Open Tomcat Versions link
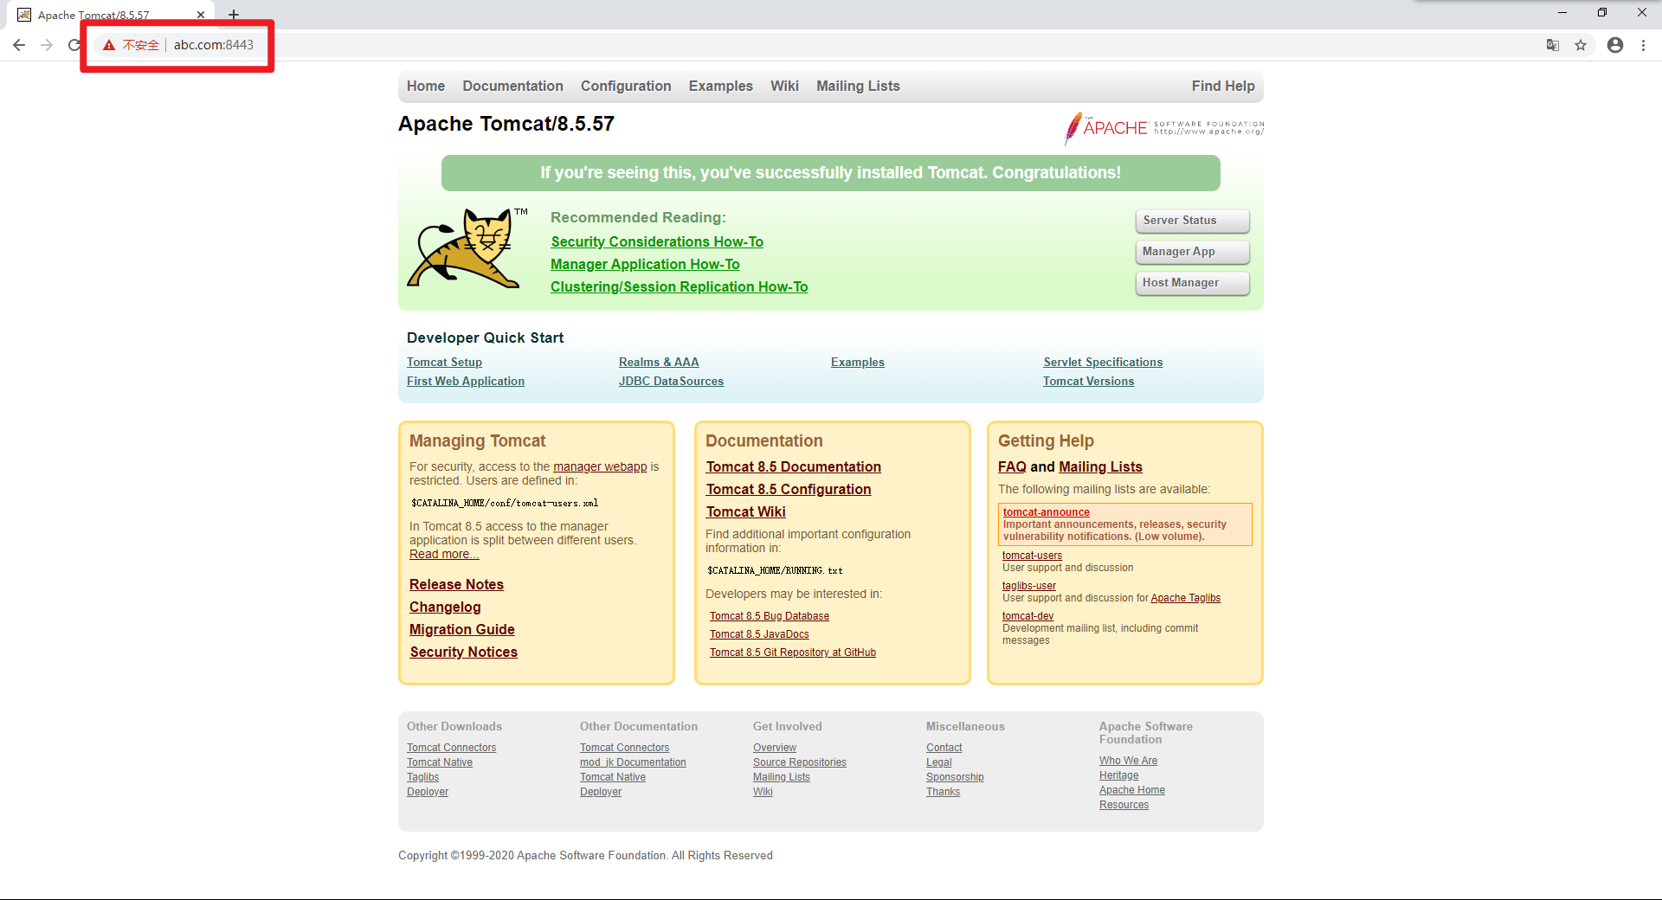Image resolution: width=1662 pixels, height=900 pixels. (1088, 382)
